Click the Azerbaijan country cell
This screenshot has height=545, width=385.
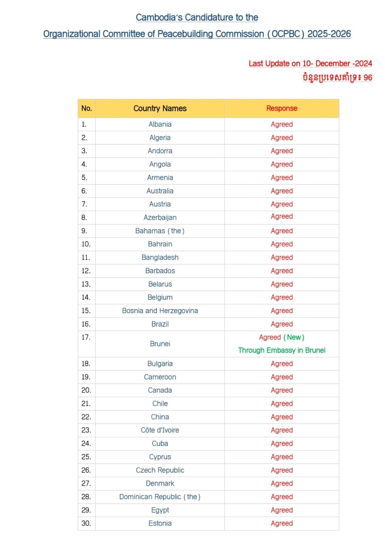click(160, 218)
